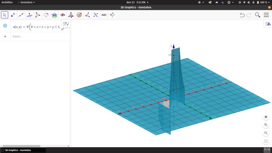Open the 3D Graphics style bar toggle
The image size is (272, 153).
click(268, 24)
